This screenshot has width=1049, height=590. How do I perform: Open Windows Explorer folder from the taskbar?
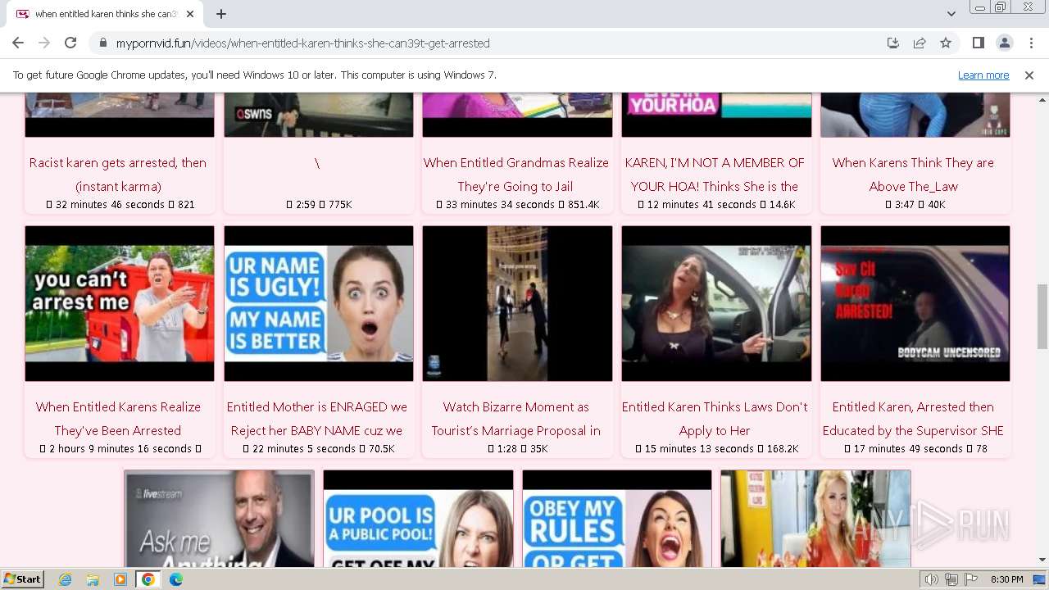[93, 579]
